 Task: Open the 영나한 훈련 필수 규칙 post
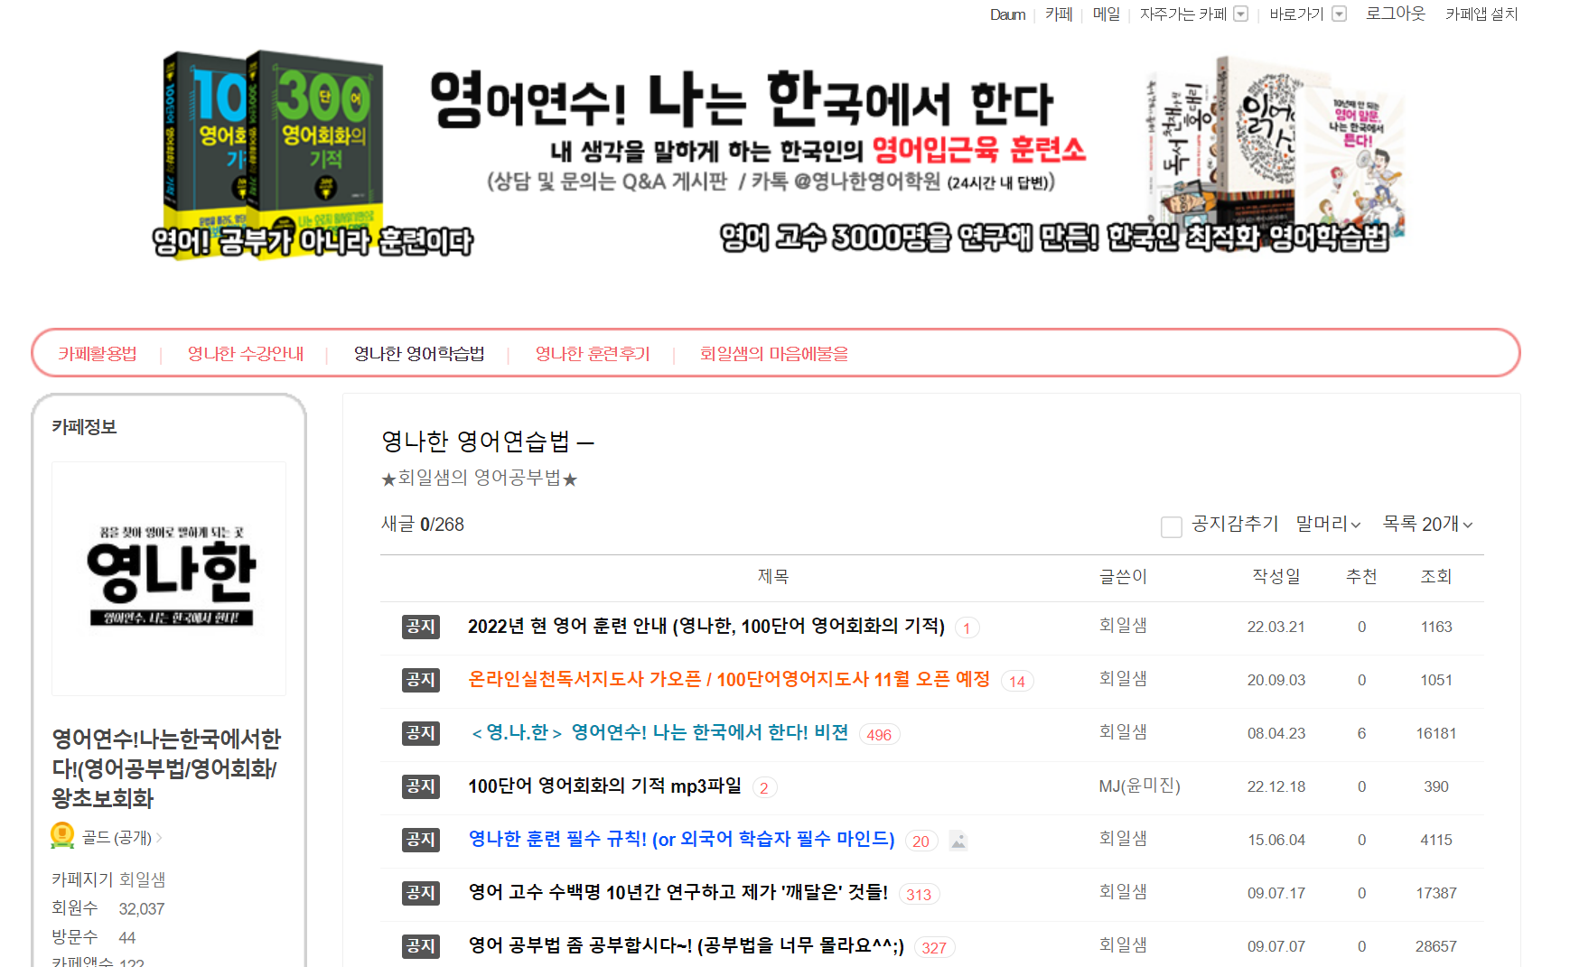click(681, 839)
